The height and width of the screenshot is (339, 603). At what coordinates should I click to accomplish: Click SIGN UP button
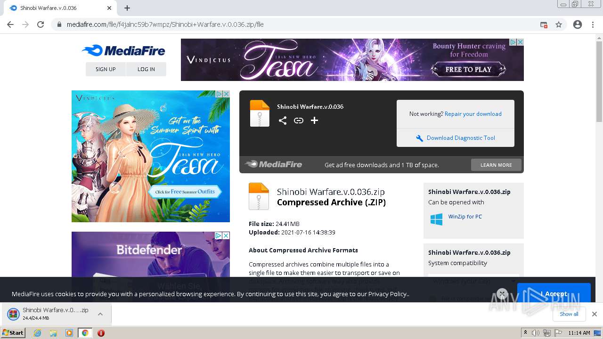click(x=106, y=69)
